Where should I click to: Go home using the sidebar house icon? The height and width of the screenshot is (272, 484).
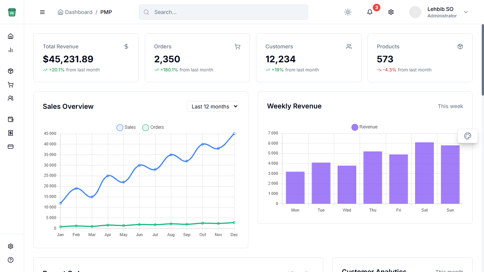11,36
